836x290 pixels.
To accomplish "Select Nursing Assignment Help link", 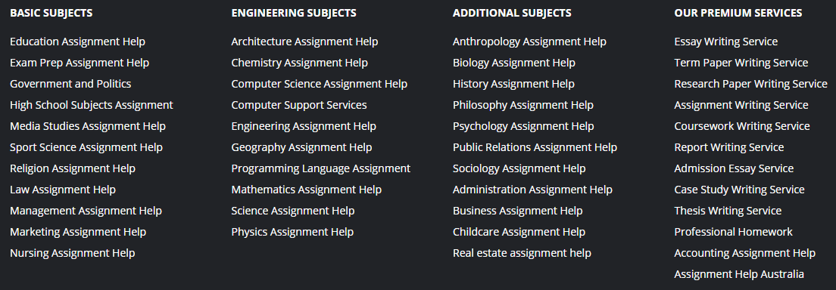I will 72,253.
